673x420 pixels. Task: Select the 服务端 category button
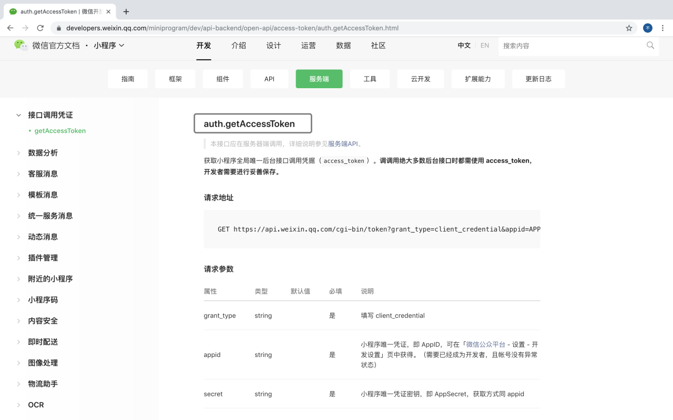coord(319,78)
